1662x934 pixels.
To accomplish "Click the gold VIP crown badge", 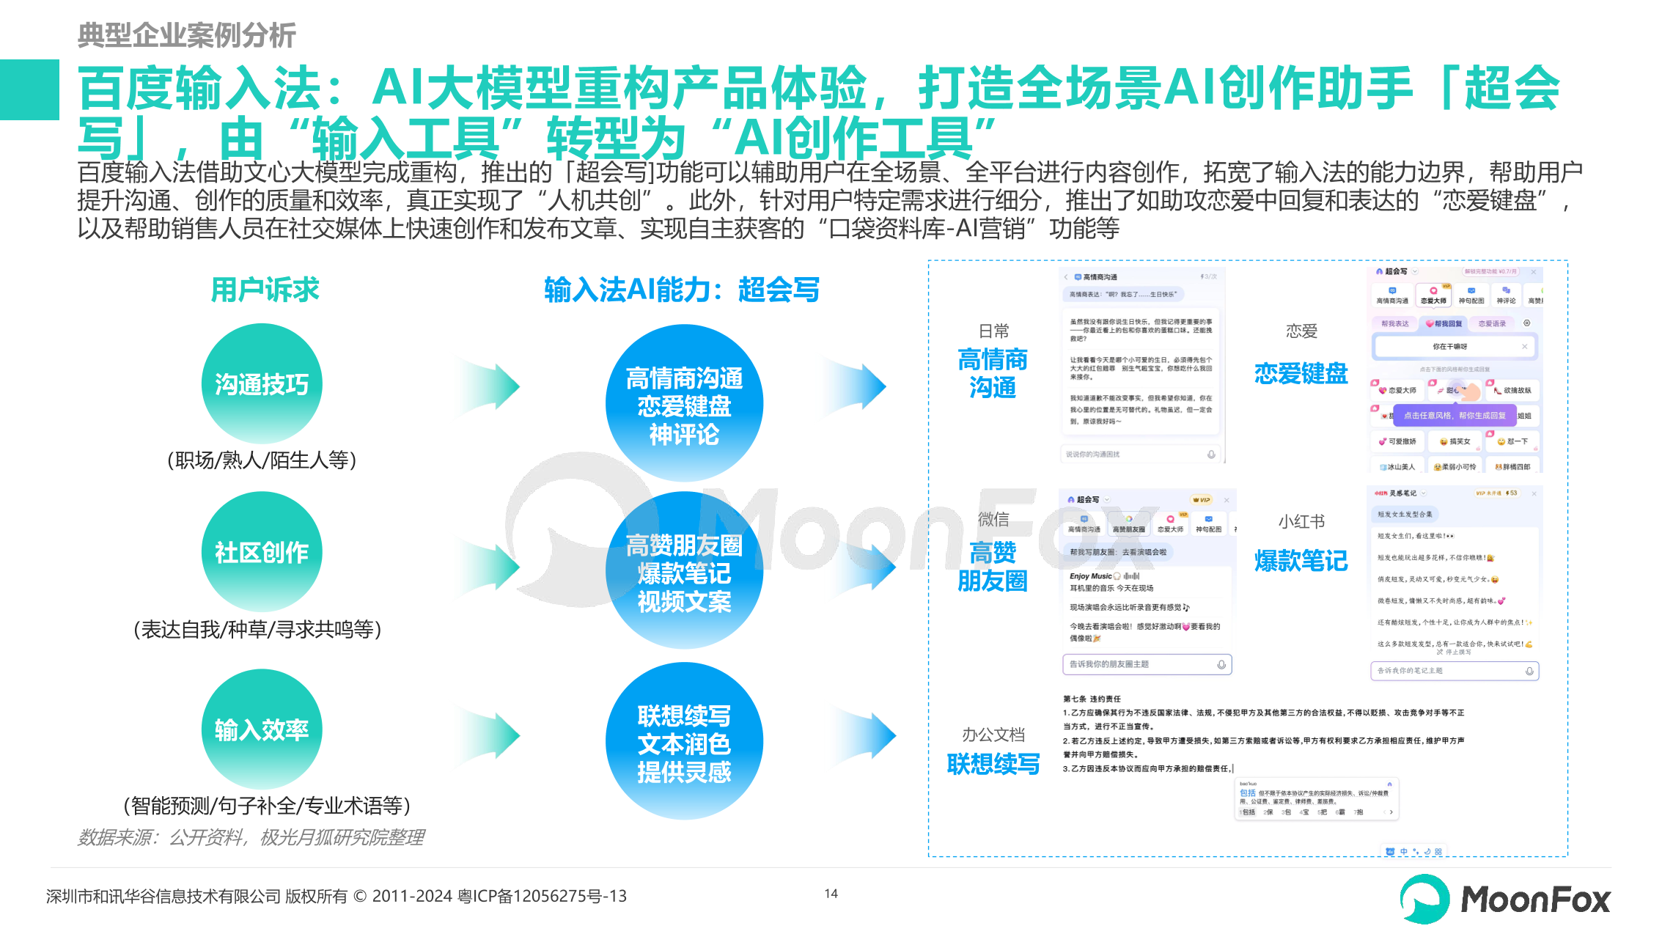I will [x=1202, y=500].
